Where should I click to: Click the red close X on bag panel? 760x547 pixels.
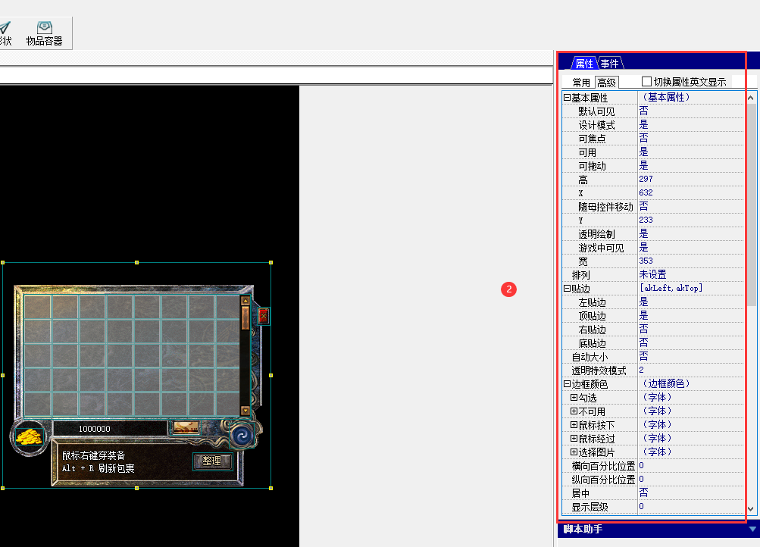coord(263,317)
